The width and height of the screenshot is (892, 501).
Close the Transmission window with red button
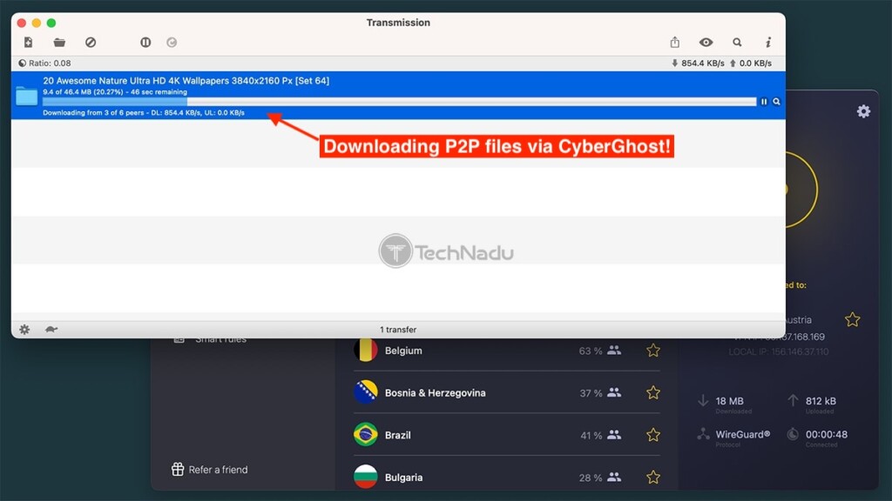(x=22, y=23)
